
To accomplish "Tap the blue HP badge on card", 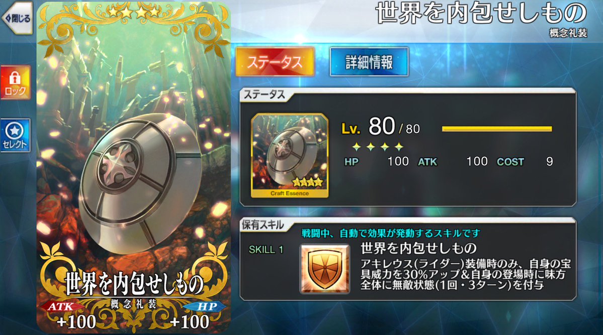I will (x=205, y=306).
